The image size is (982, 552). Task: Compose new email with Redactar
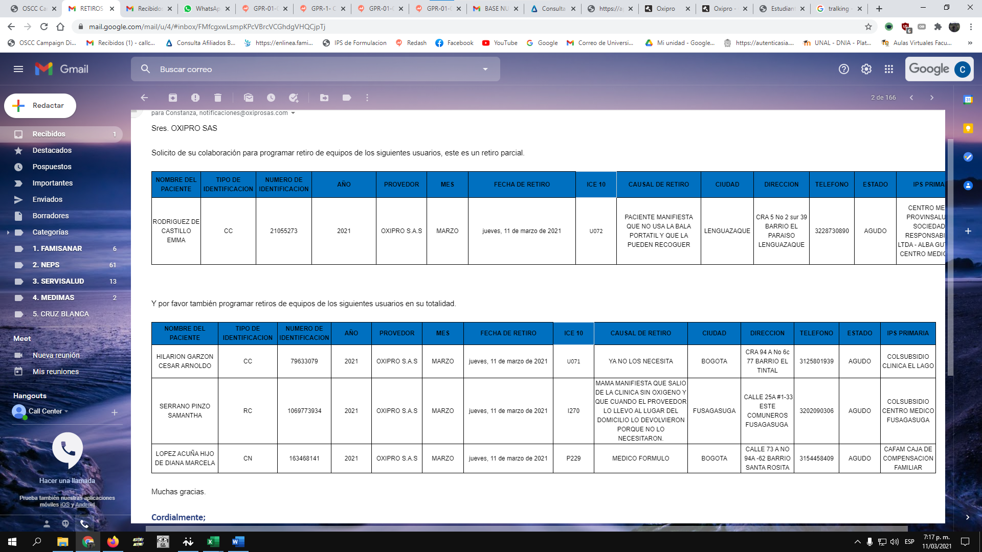[40, 106]
